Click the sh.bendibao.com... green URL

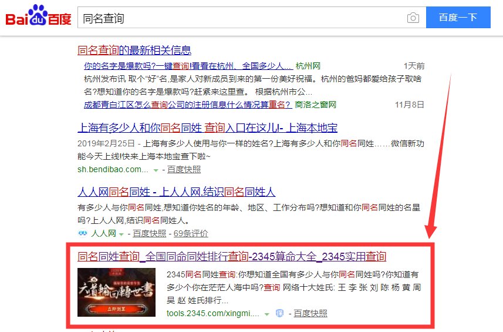[113, 170]
